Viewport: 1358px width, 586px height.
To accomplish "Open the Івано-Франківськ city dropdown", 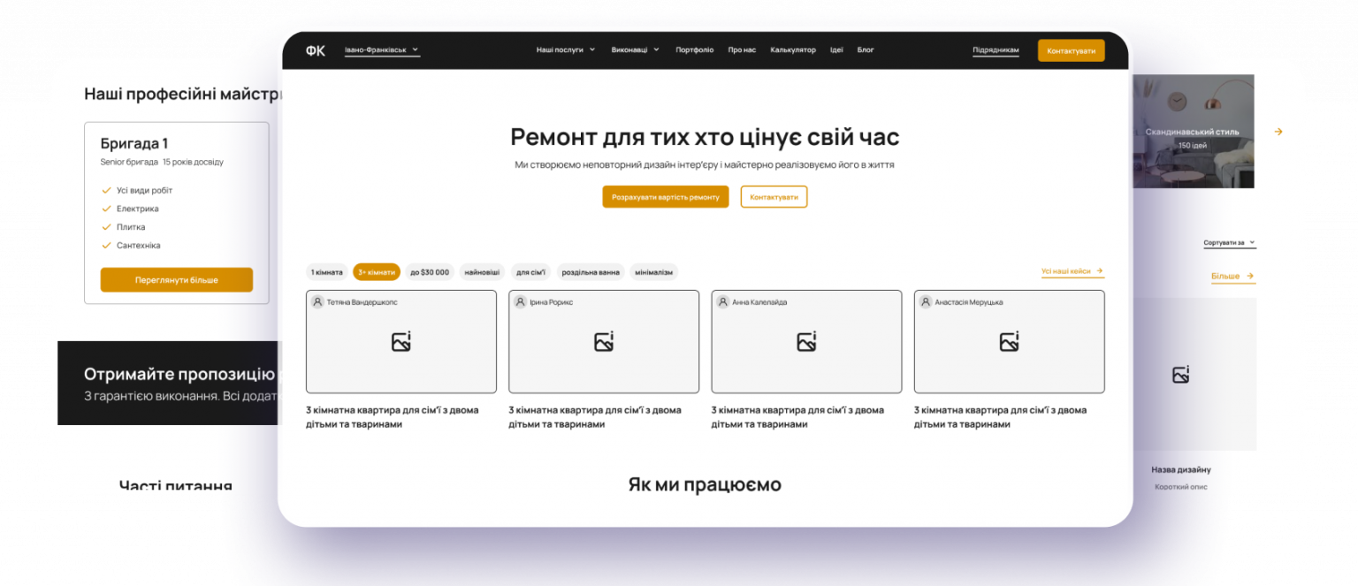I will [382, 50].
